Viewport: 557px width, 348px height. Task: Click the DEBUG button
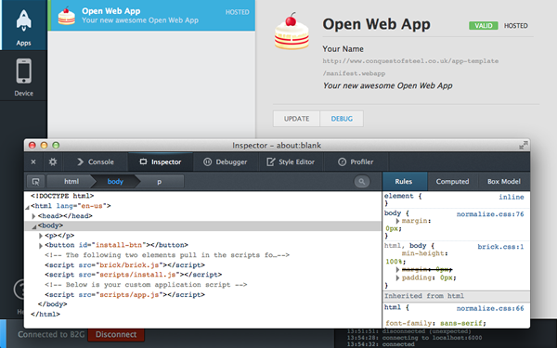[342, 119]
